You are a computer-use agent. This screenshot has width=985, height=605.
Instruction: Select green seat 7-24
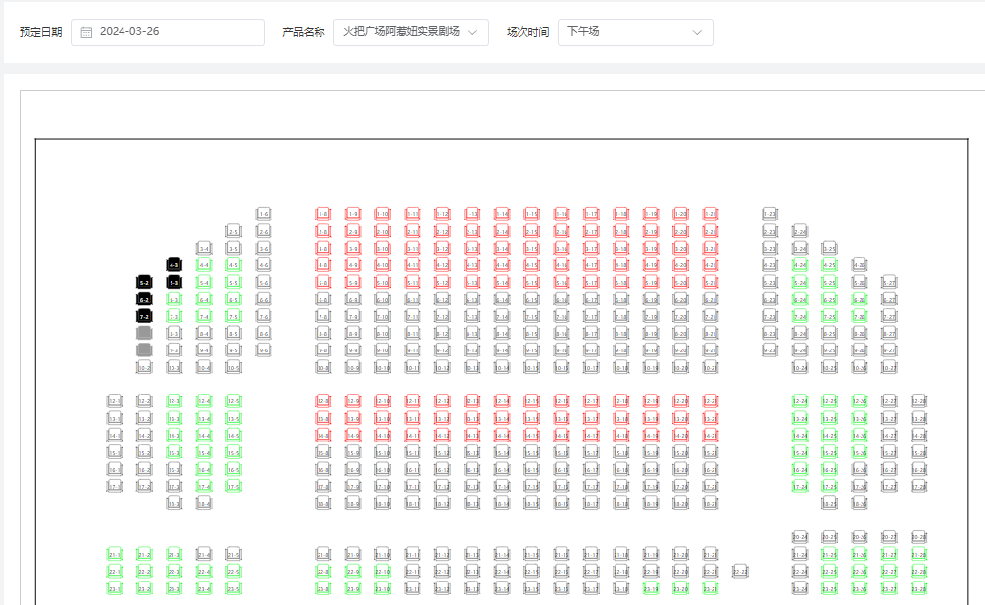click(x=800, y=316)
